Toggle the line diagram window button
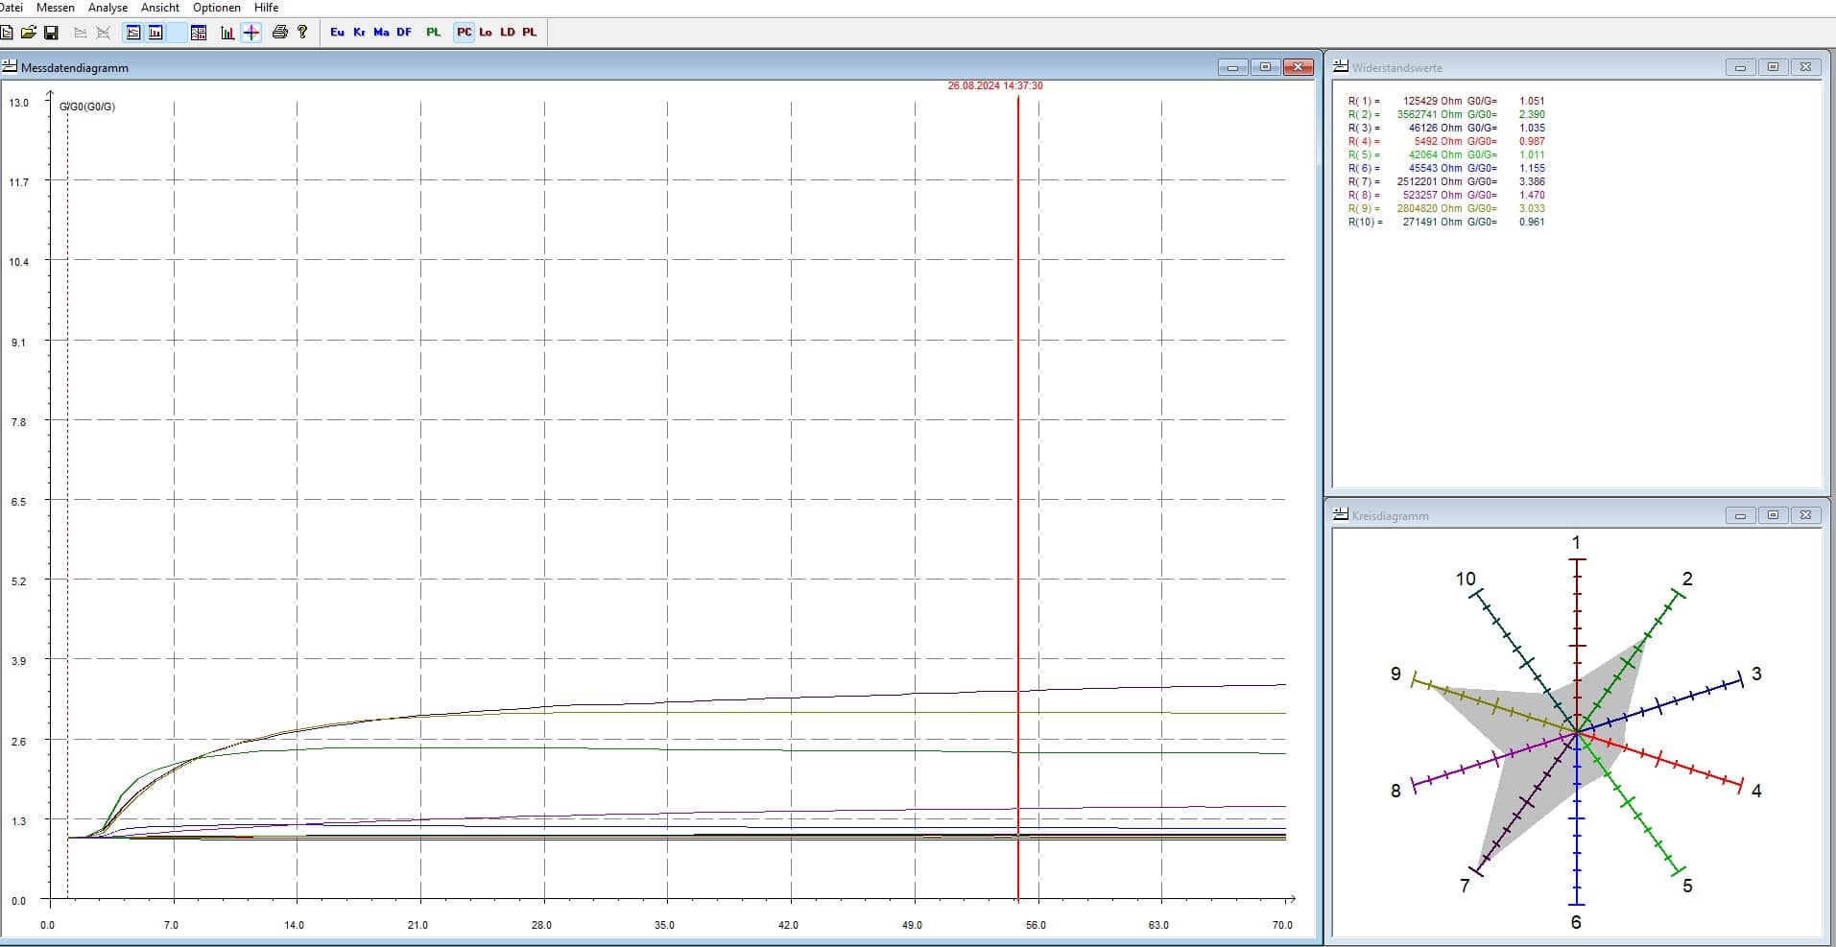The width and height of the screenshot is (1836, 947). tap(133, 33)
